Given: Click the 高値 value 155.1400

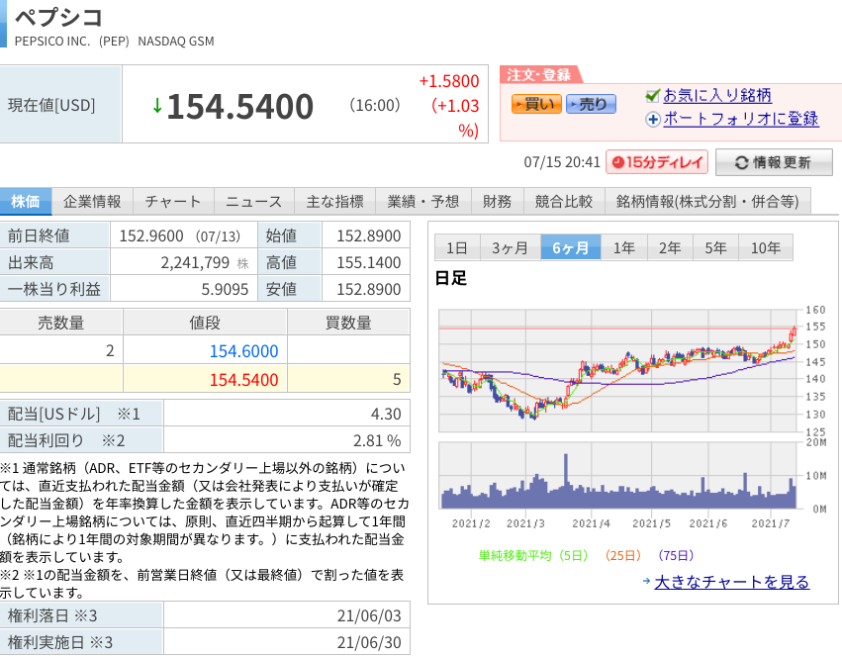Looking at the screenshot, I should [x=369, y=262].
